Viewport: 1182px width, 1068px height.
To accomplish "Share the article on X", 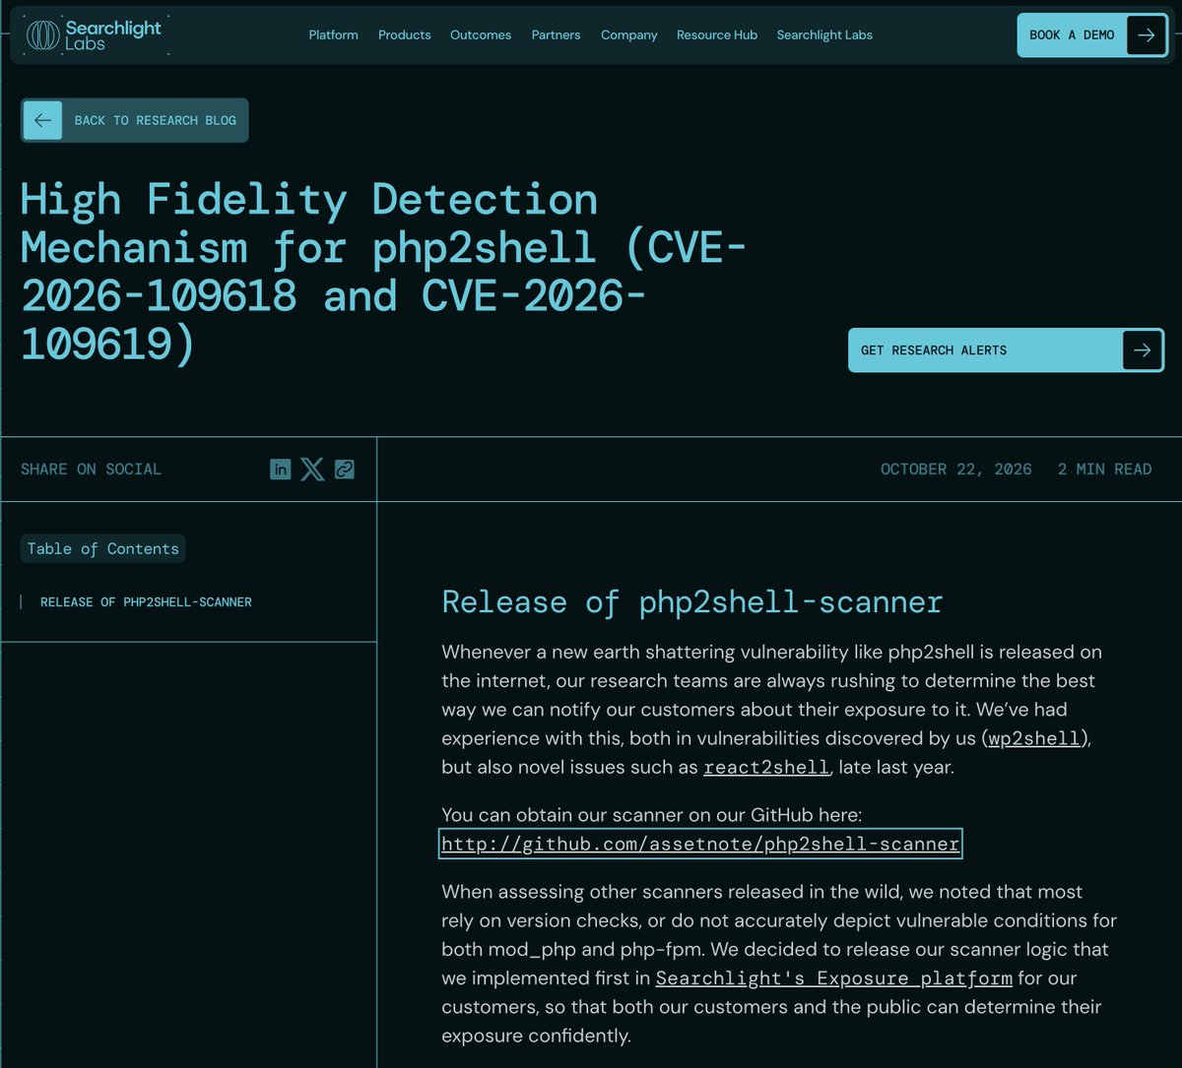I will (x=312, y=469).
